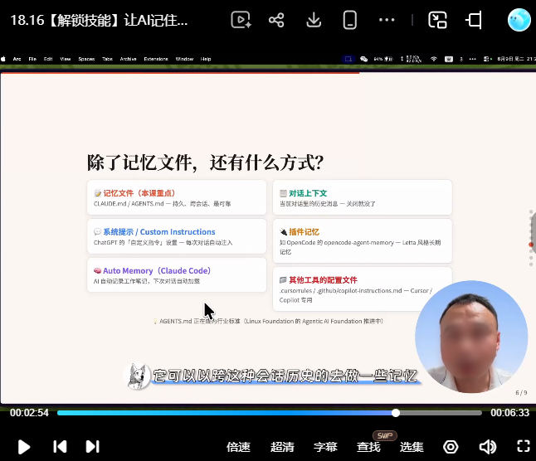Click the unplayed gray part of progress bar
The image size is (536, 461).
[x=441, y=413]
